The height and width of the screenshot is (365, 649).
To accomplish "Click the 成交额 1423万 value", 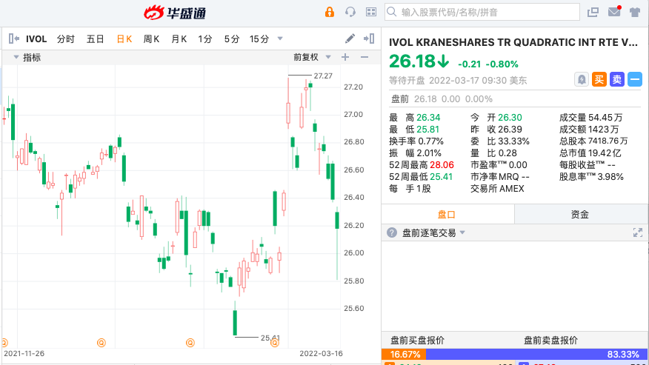I will tap(604, 130).
